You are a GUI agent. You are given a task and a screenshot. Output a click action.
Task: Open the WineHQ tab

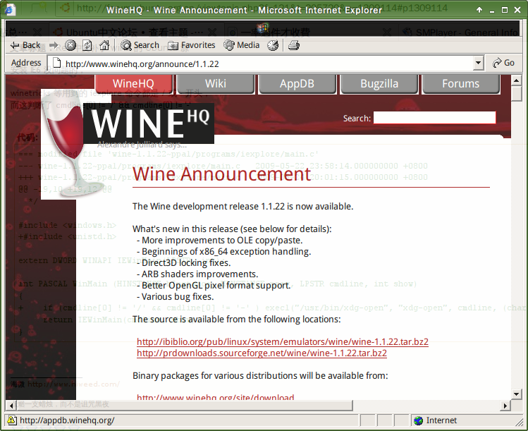133,83
